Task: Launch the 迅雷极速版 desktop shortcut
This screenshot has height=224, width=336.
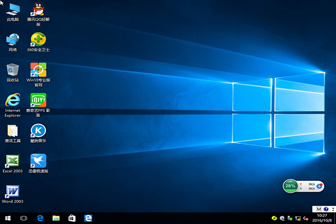Action: (x=38, y=161)
